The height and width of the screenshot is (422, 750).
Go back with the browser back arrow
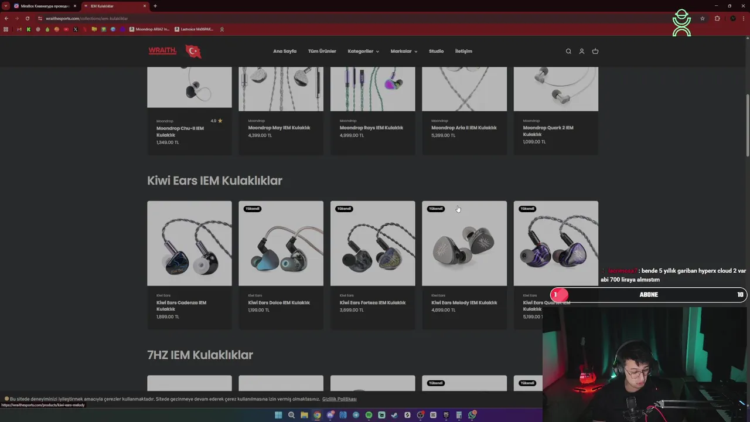[x=6, y=18]
